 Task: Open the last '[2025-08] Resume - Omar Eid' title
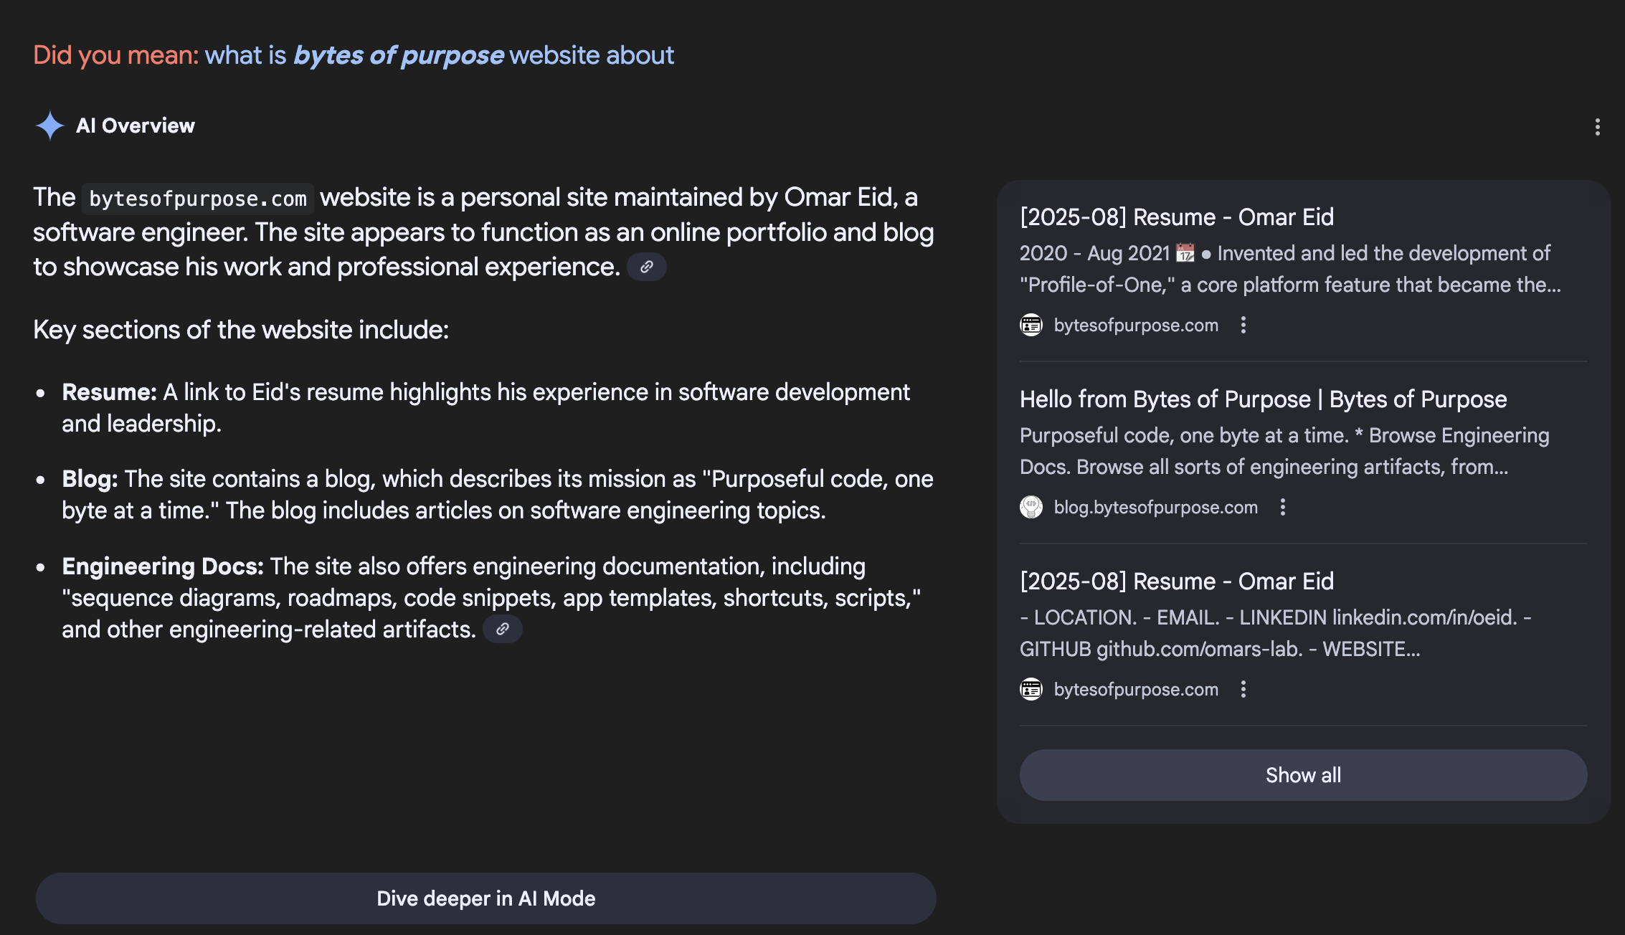pos(1176,582)
